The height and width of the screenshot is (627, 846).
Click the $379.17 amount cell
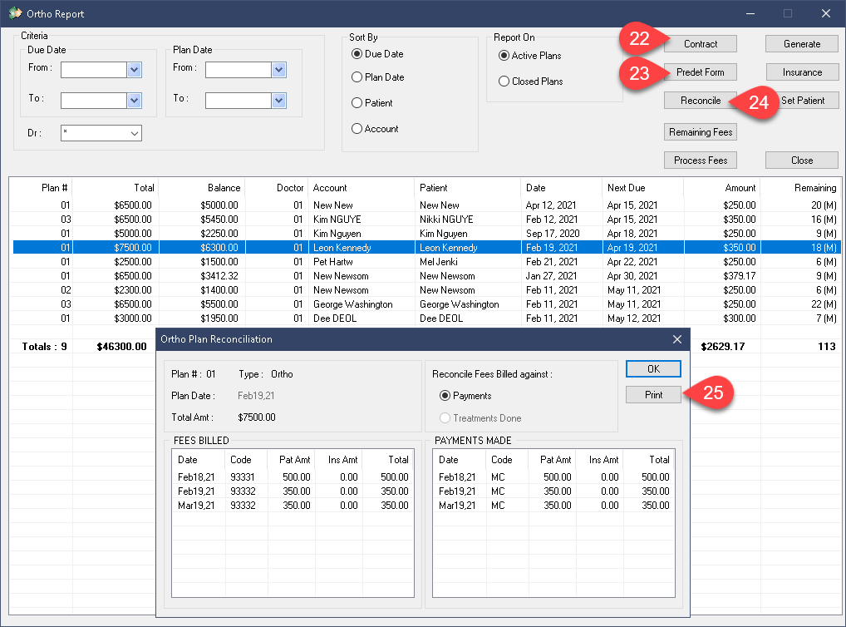coord(739,276)
